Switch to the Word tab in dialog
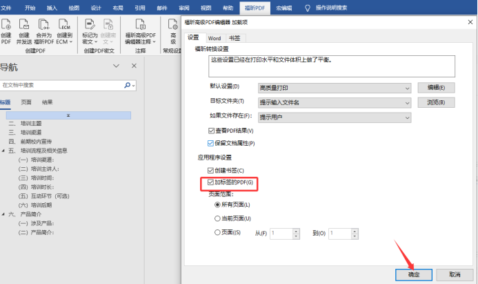Viewport: 478px width, 284px height. coord(214,39)
